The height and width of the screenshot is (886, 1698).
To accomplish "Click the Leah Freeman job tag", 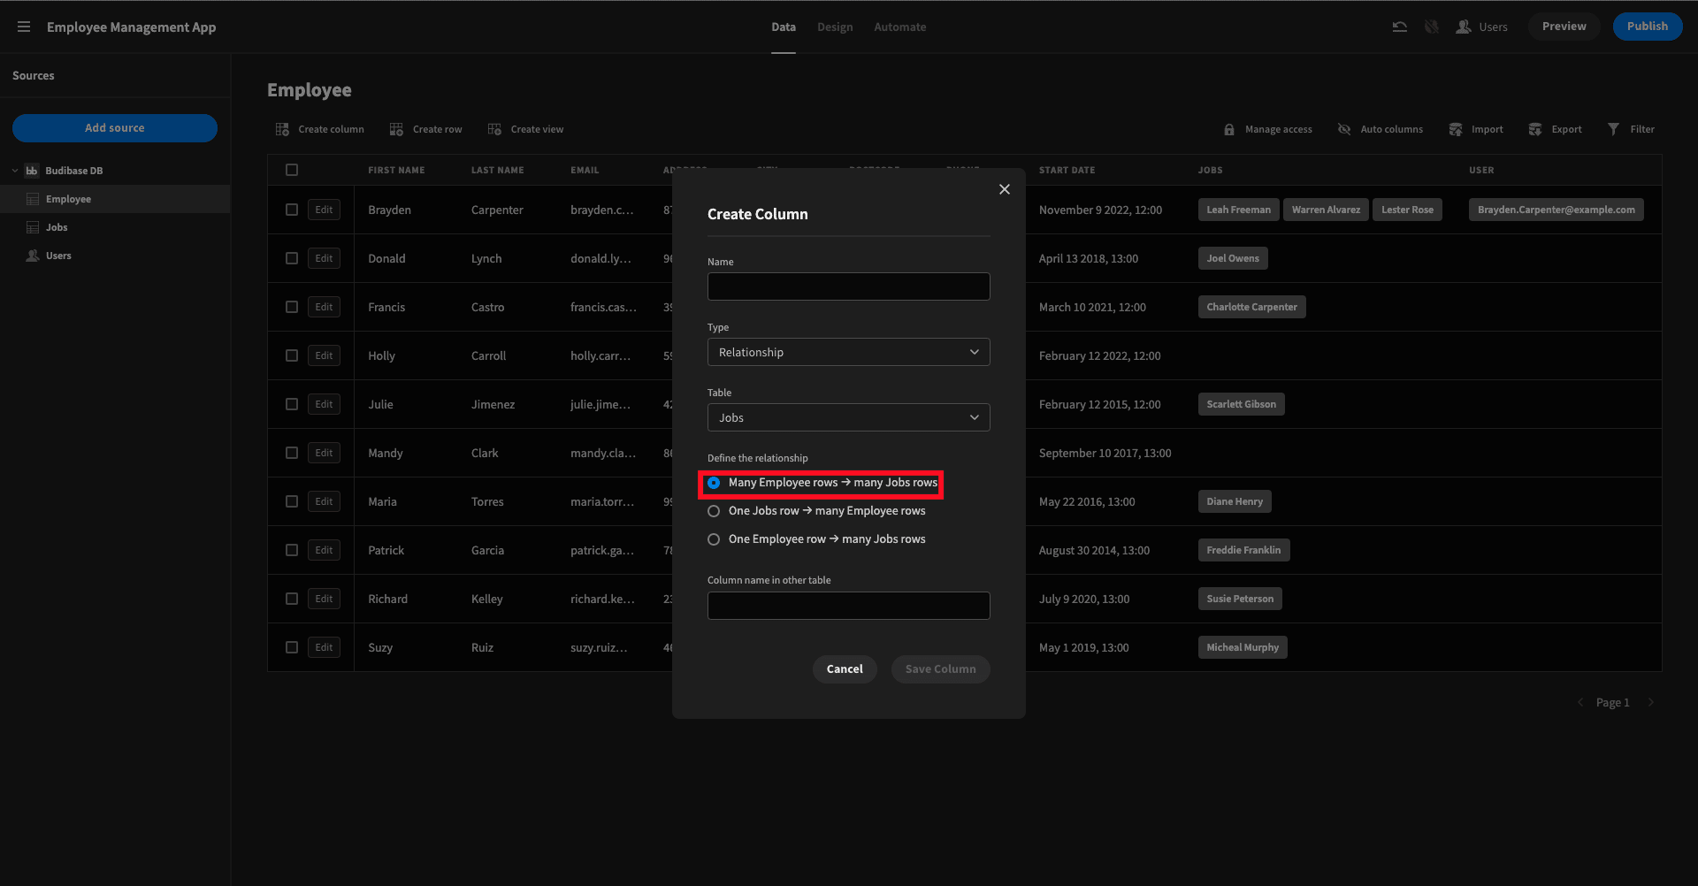I will pos(1238,210).
